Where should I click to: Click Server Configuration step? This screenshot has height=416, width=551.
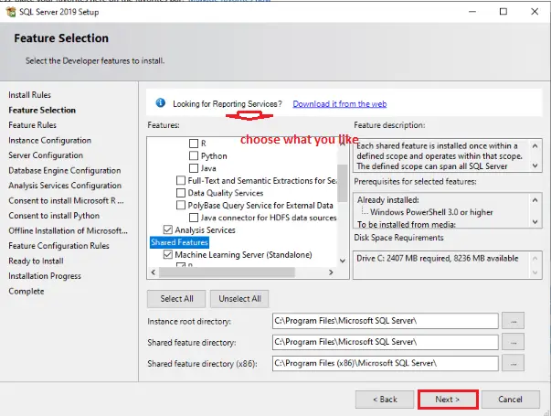coord(46,155)
